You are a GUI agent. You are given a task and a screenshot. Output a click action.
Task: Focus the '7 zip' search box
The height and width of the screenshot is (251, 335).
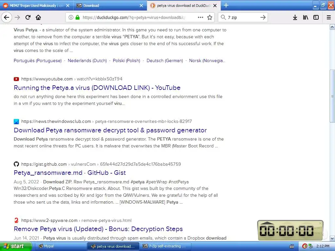pyautogui.click(x=243, y=17)
